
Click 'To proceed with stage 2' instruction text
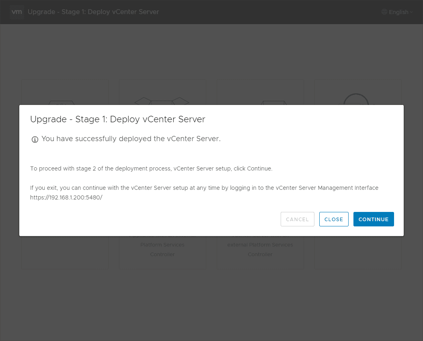pos(151,168)
